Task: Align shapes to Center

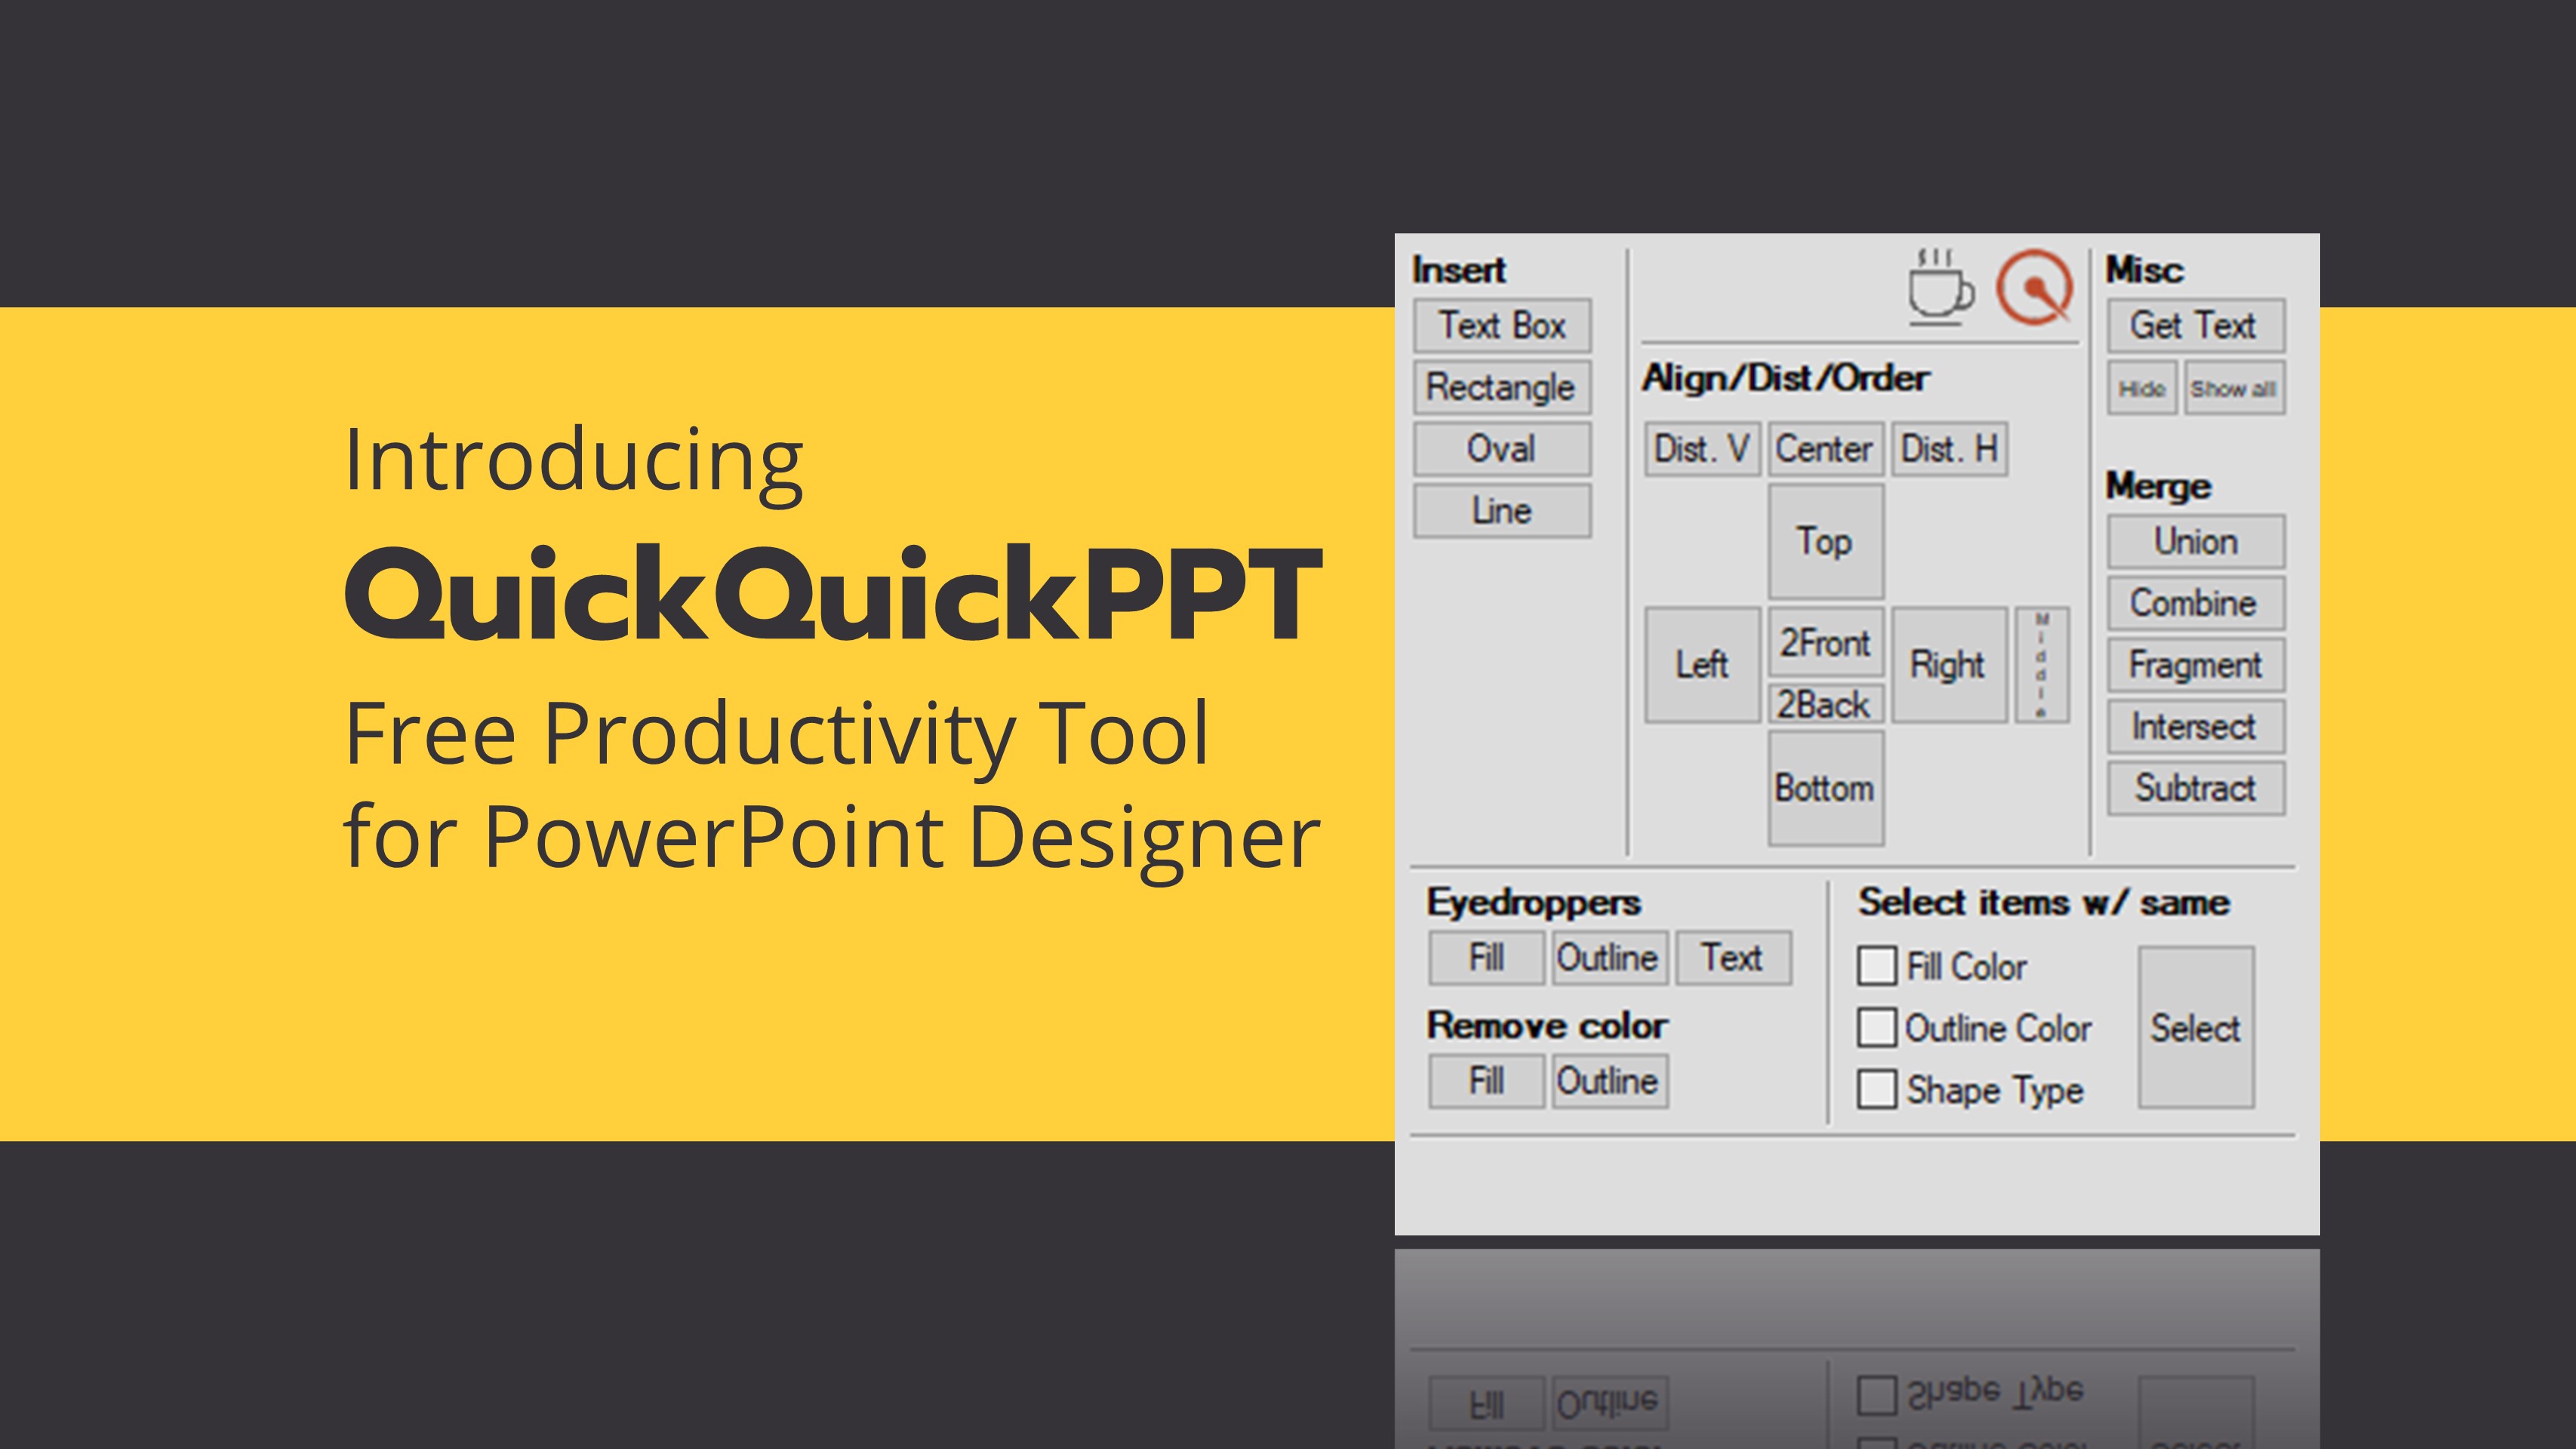Action: (1824, 449)
